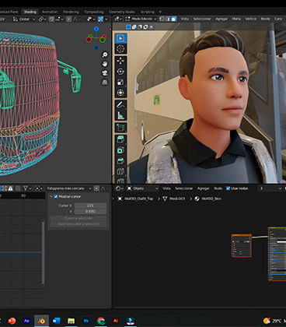Select the Annotate tool
286x327 pixels.
pyautogui.click(x=120, y=105)
